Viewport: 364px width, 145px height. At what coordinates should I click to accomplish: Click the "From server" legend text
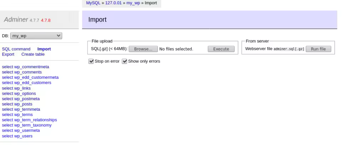coord(257,41)
